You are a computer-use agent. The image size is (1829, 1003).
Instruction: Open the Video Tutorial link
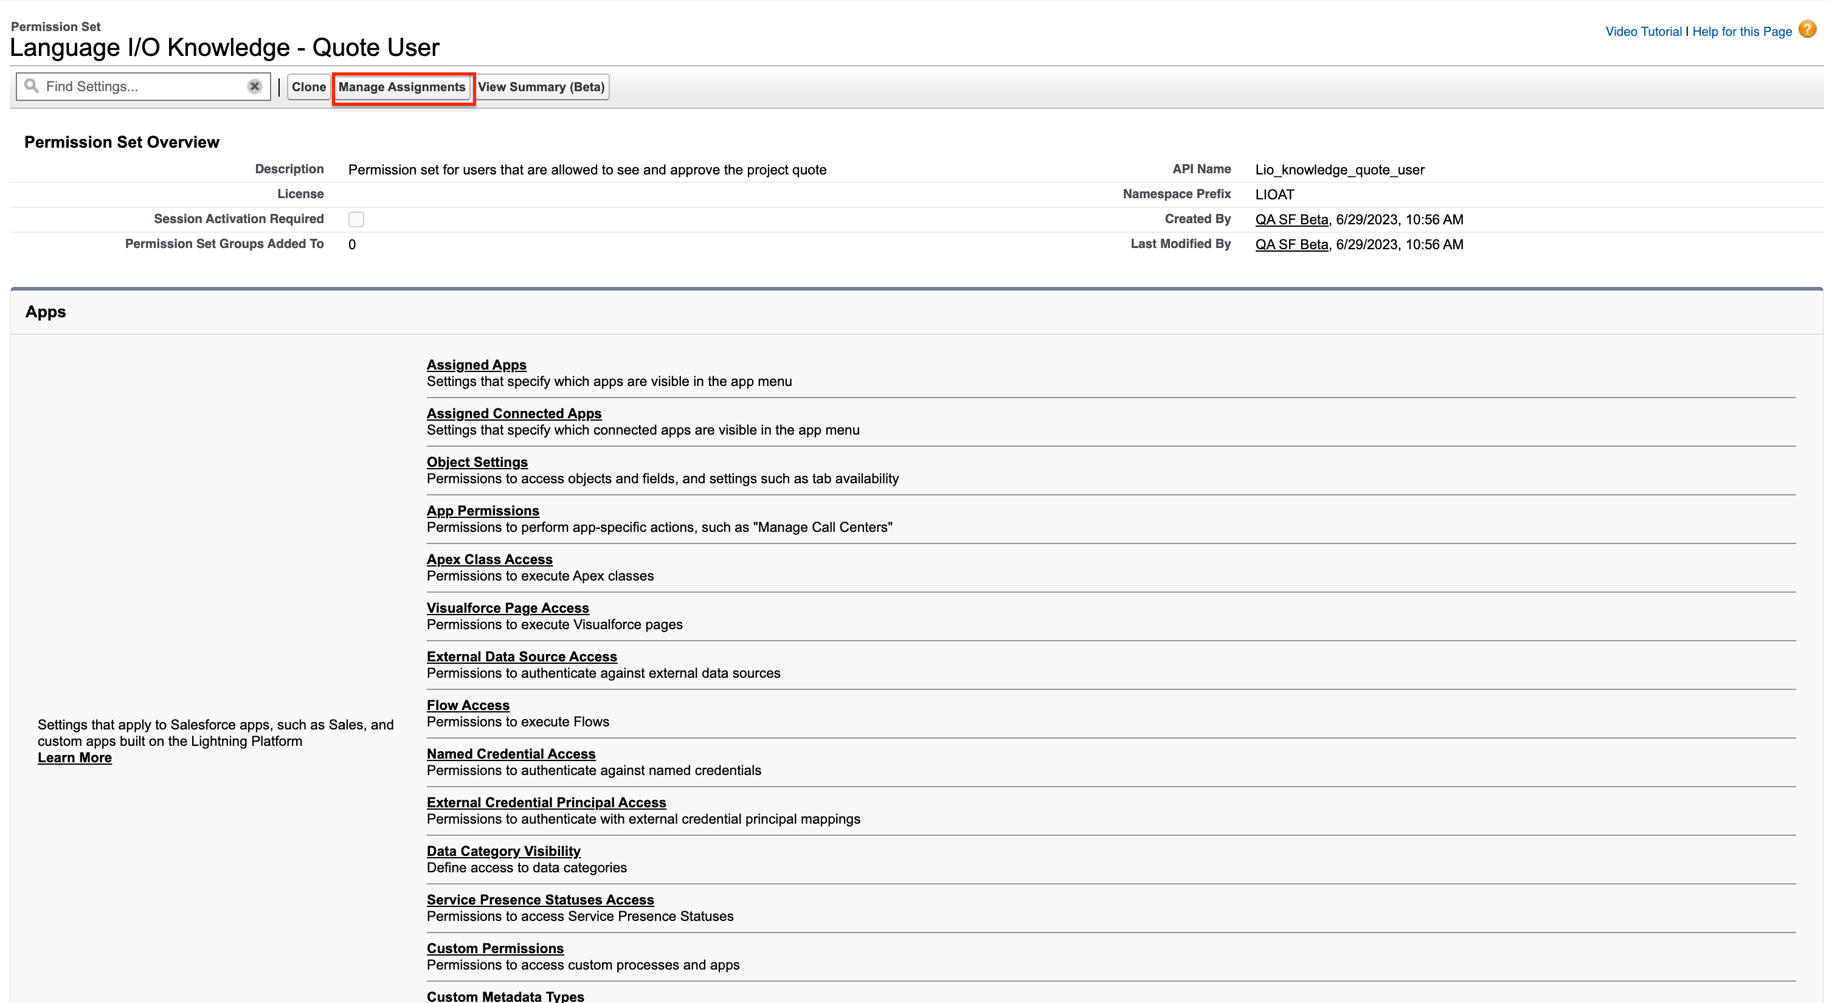point(1644,31)
